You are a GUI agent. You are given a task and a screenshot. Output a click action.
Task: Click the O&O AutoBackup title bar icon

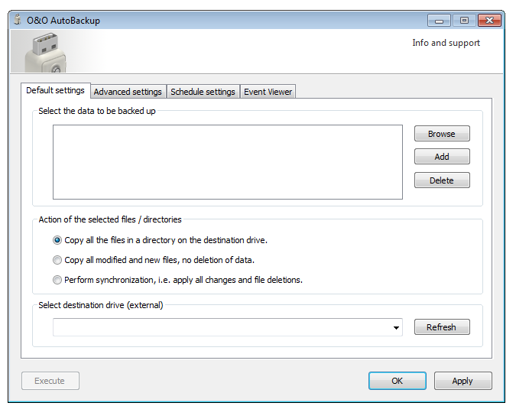18,20
